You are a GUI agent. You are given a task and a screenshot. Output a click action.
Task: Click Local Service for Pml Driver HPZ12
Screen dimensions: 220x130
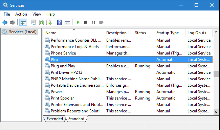(x=199, y=72)
